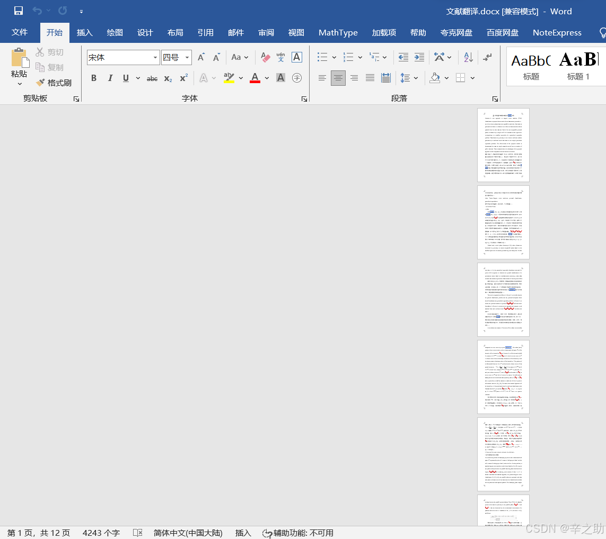Activate the 格式刷 format painter

click(x=54, y=83)
